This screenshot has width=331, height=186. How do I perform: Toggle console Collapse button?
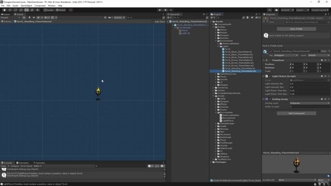pos(14,166)
